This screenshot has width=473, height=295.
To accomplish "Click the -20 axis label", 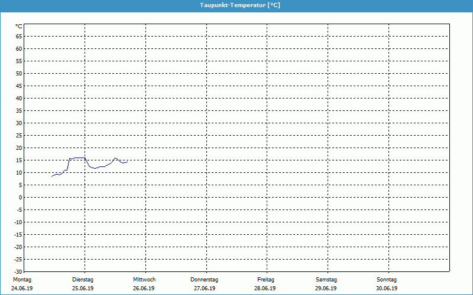I will pos(18,247).
